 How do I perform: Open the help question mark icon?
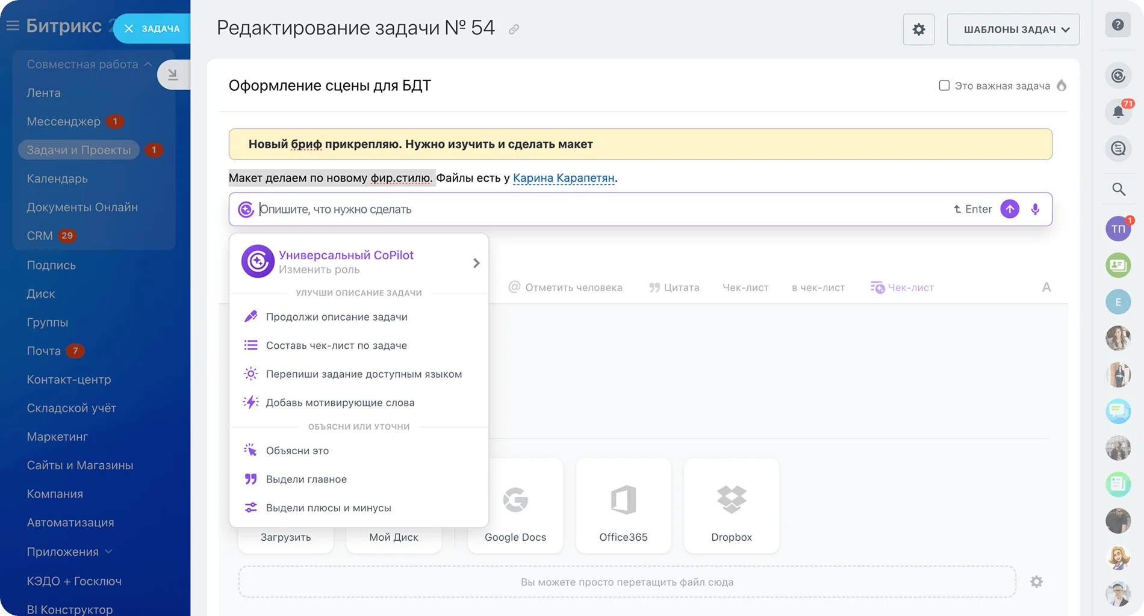(1118, 25)
